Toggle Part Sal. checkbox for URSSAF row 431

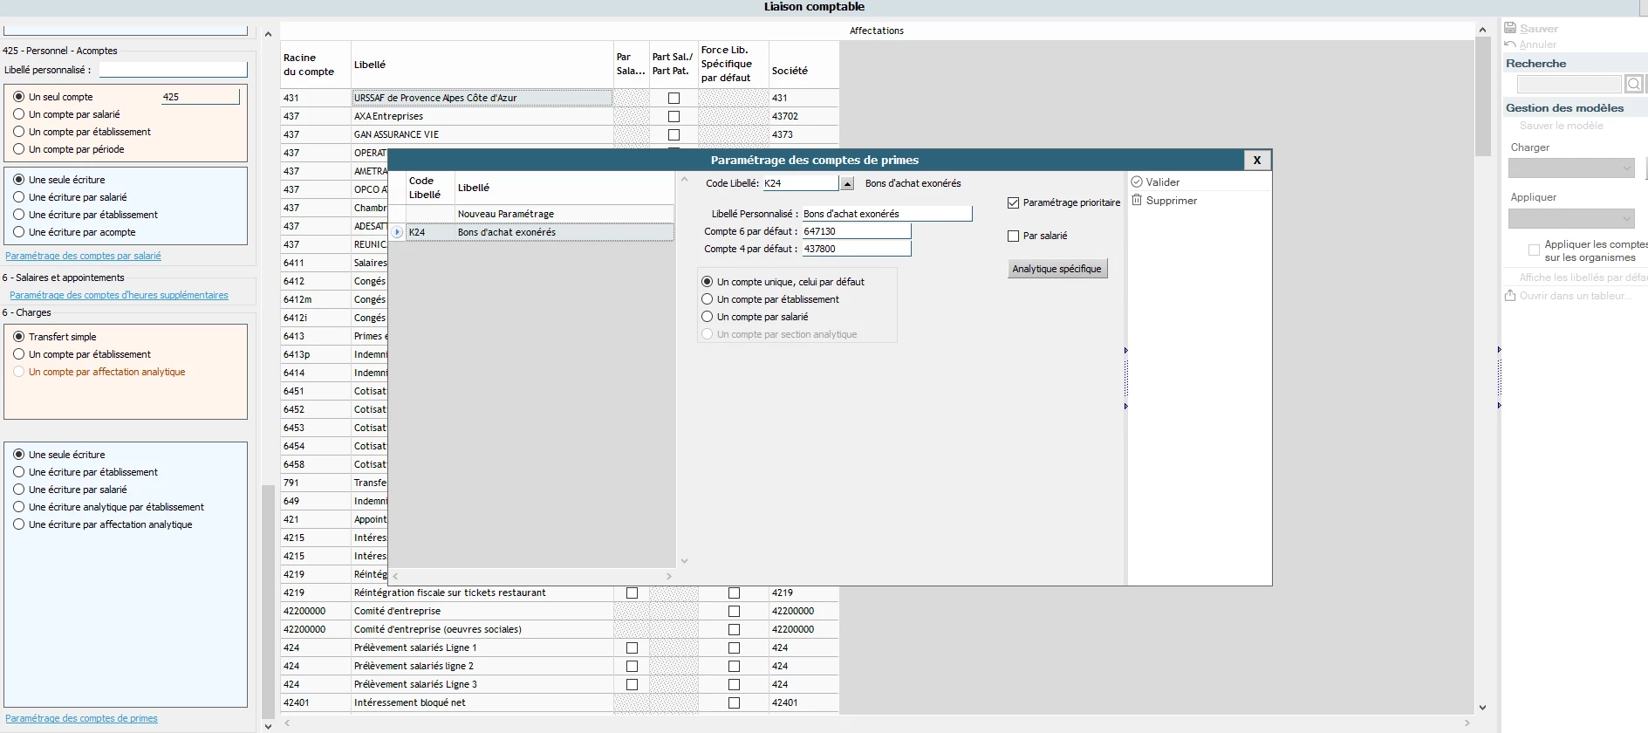[x=674, y=98]
